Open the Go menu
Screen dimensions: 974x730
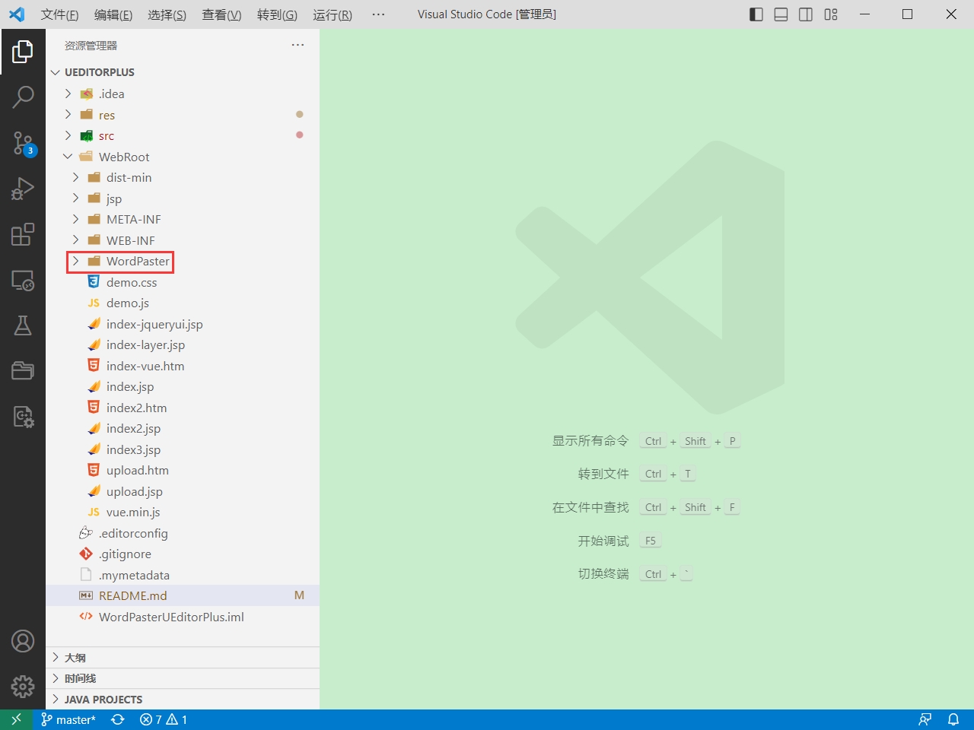click(277, 14)
